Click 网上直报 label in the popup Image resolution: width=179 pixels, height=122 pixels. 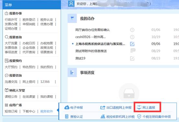[x=149, y=107]
